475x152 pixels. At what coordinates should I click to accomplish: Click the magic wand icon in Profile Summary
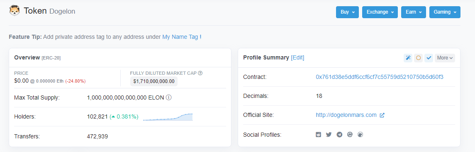click(x=408, y=58)
